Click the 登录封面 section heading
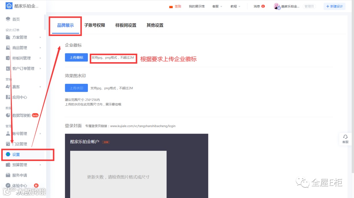 [x=73, y=126]
